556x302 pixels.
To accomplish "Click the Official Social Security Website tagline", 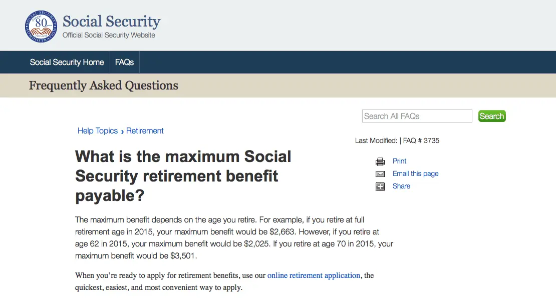I will [109, 35].
